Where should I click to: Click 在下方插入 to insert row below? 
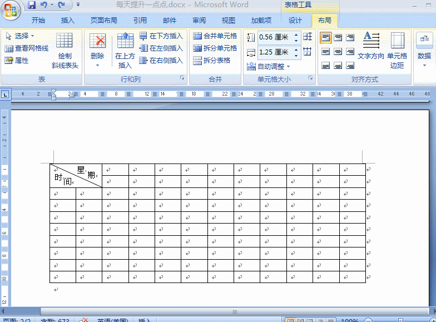point(161,36)
